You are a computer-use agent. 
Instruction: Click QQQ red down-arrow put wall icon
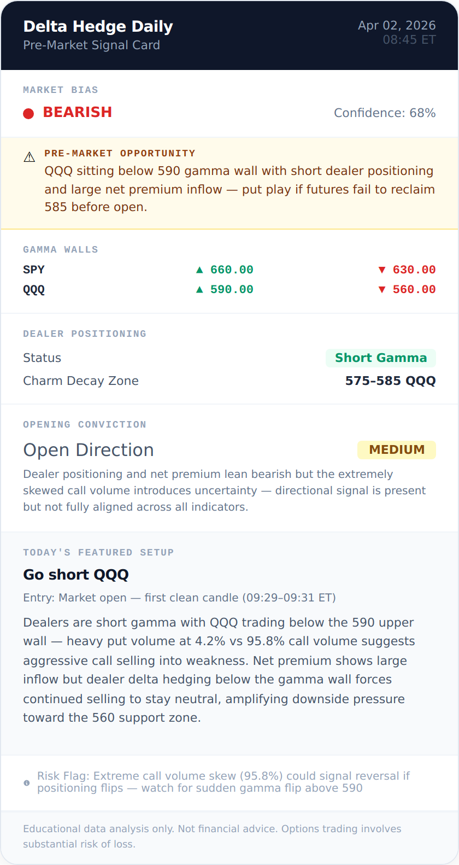tap(382, 289)
